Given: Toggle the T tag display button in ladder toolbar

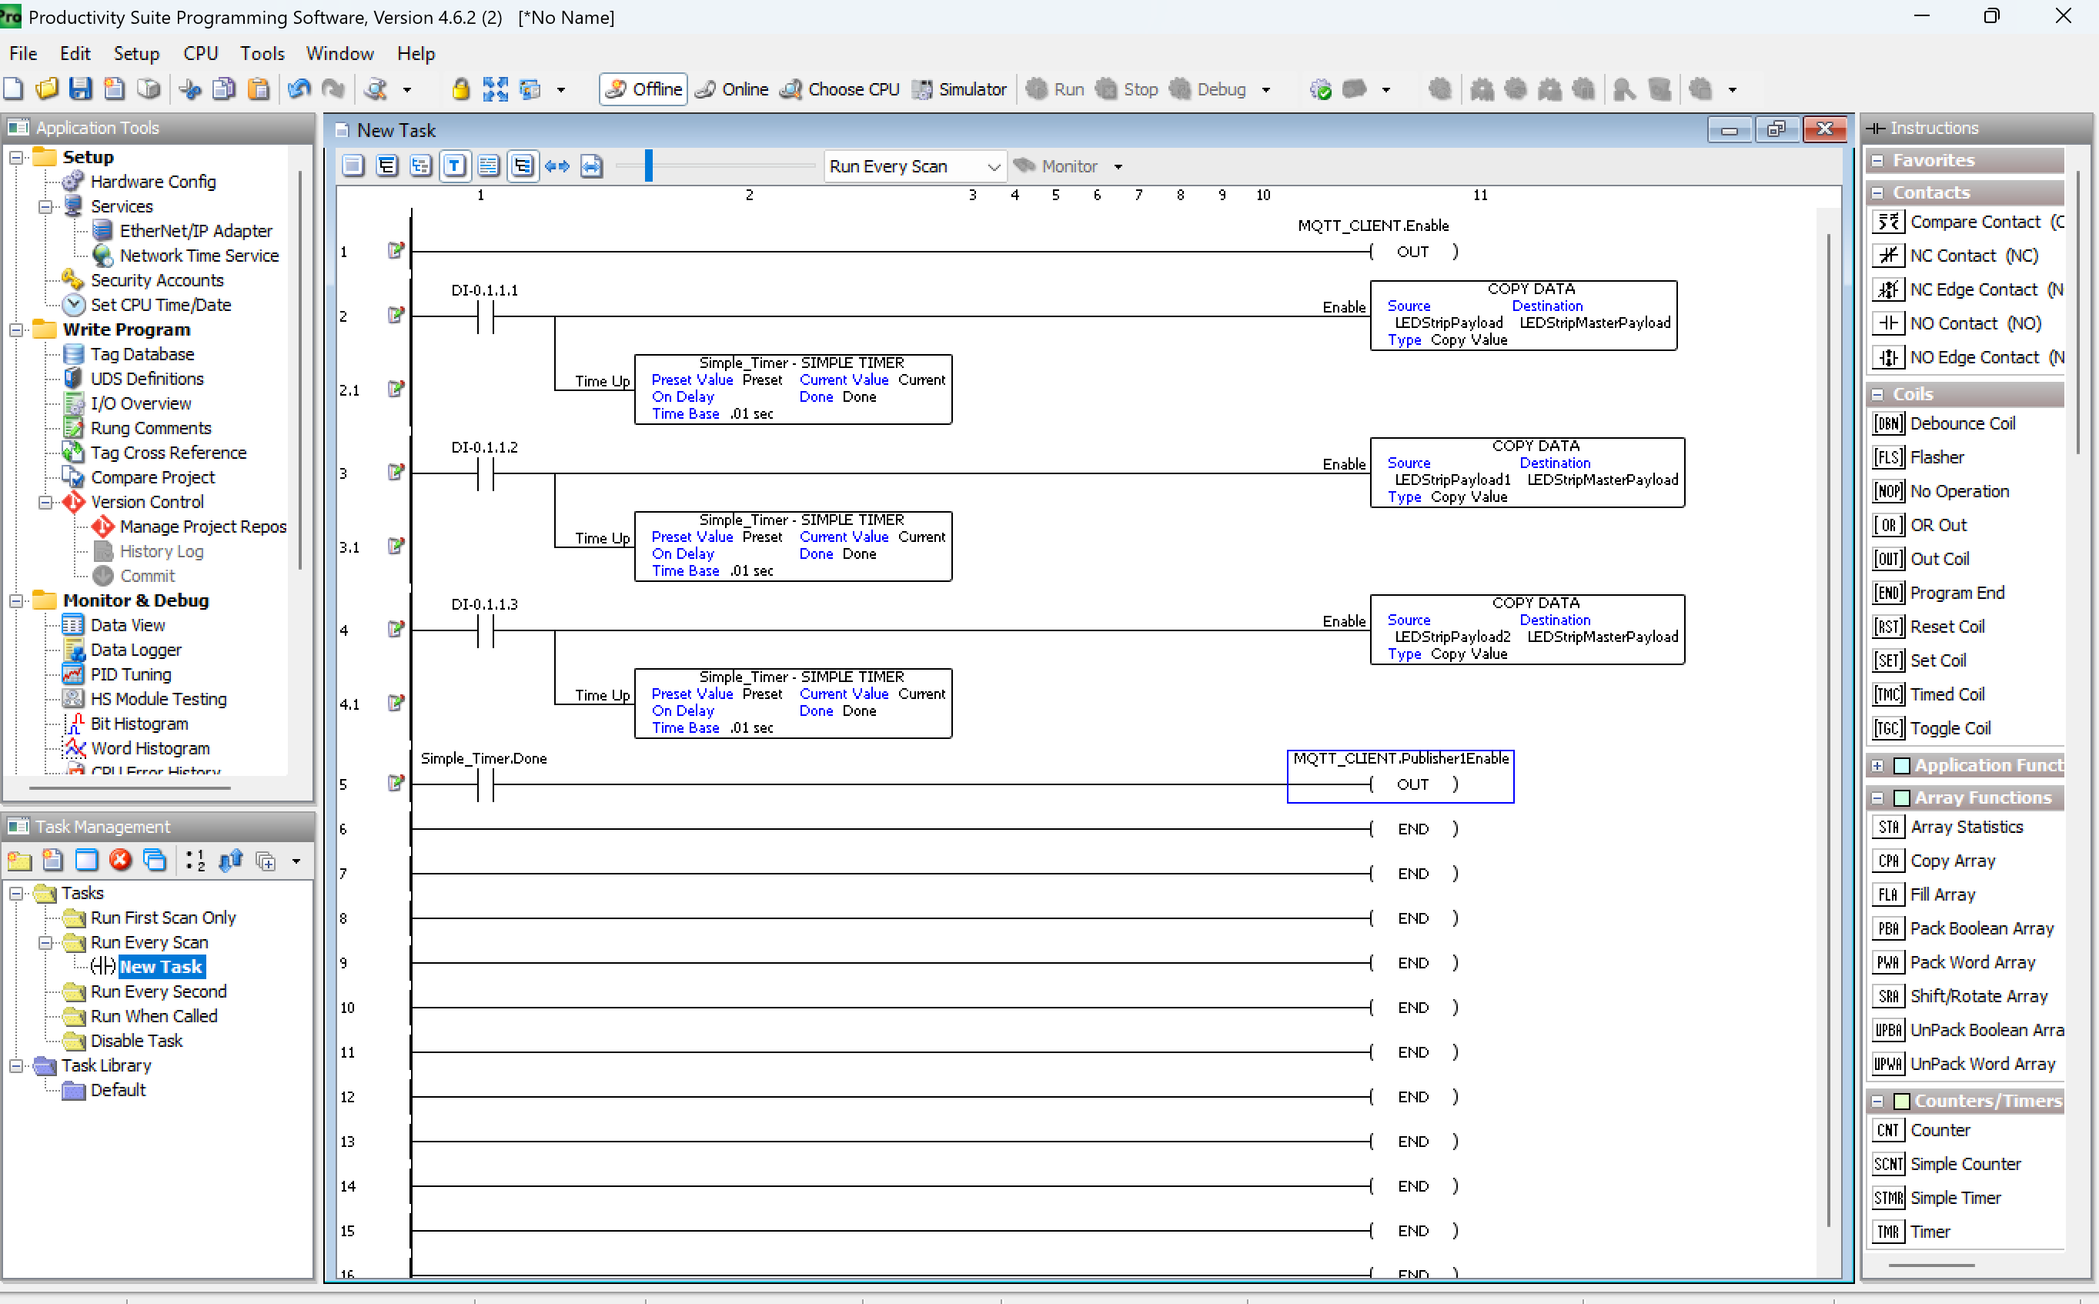Looking at the screenshot, I should click(454, 166).
